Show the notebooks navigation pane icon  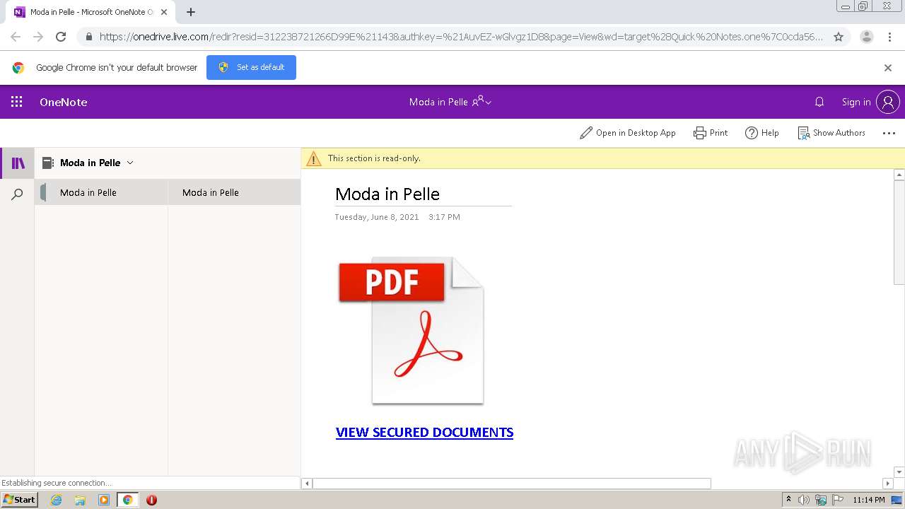18,163
